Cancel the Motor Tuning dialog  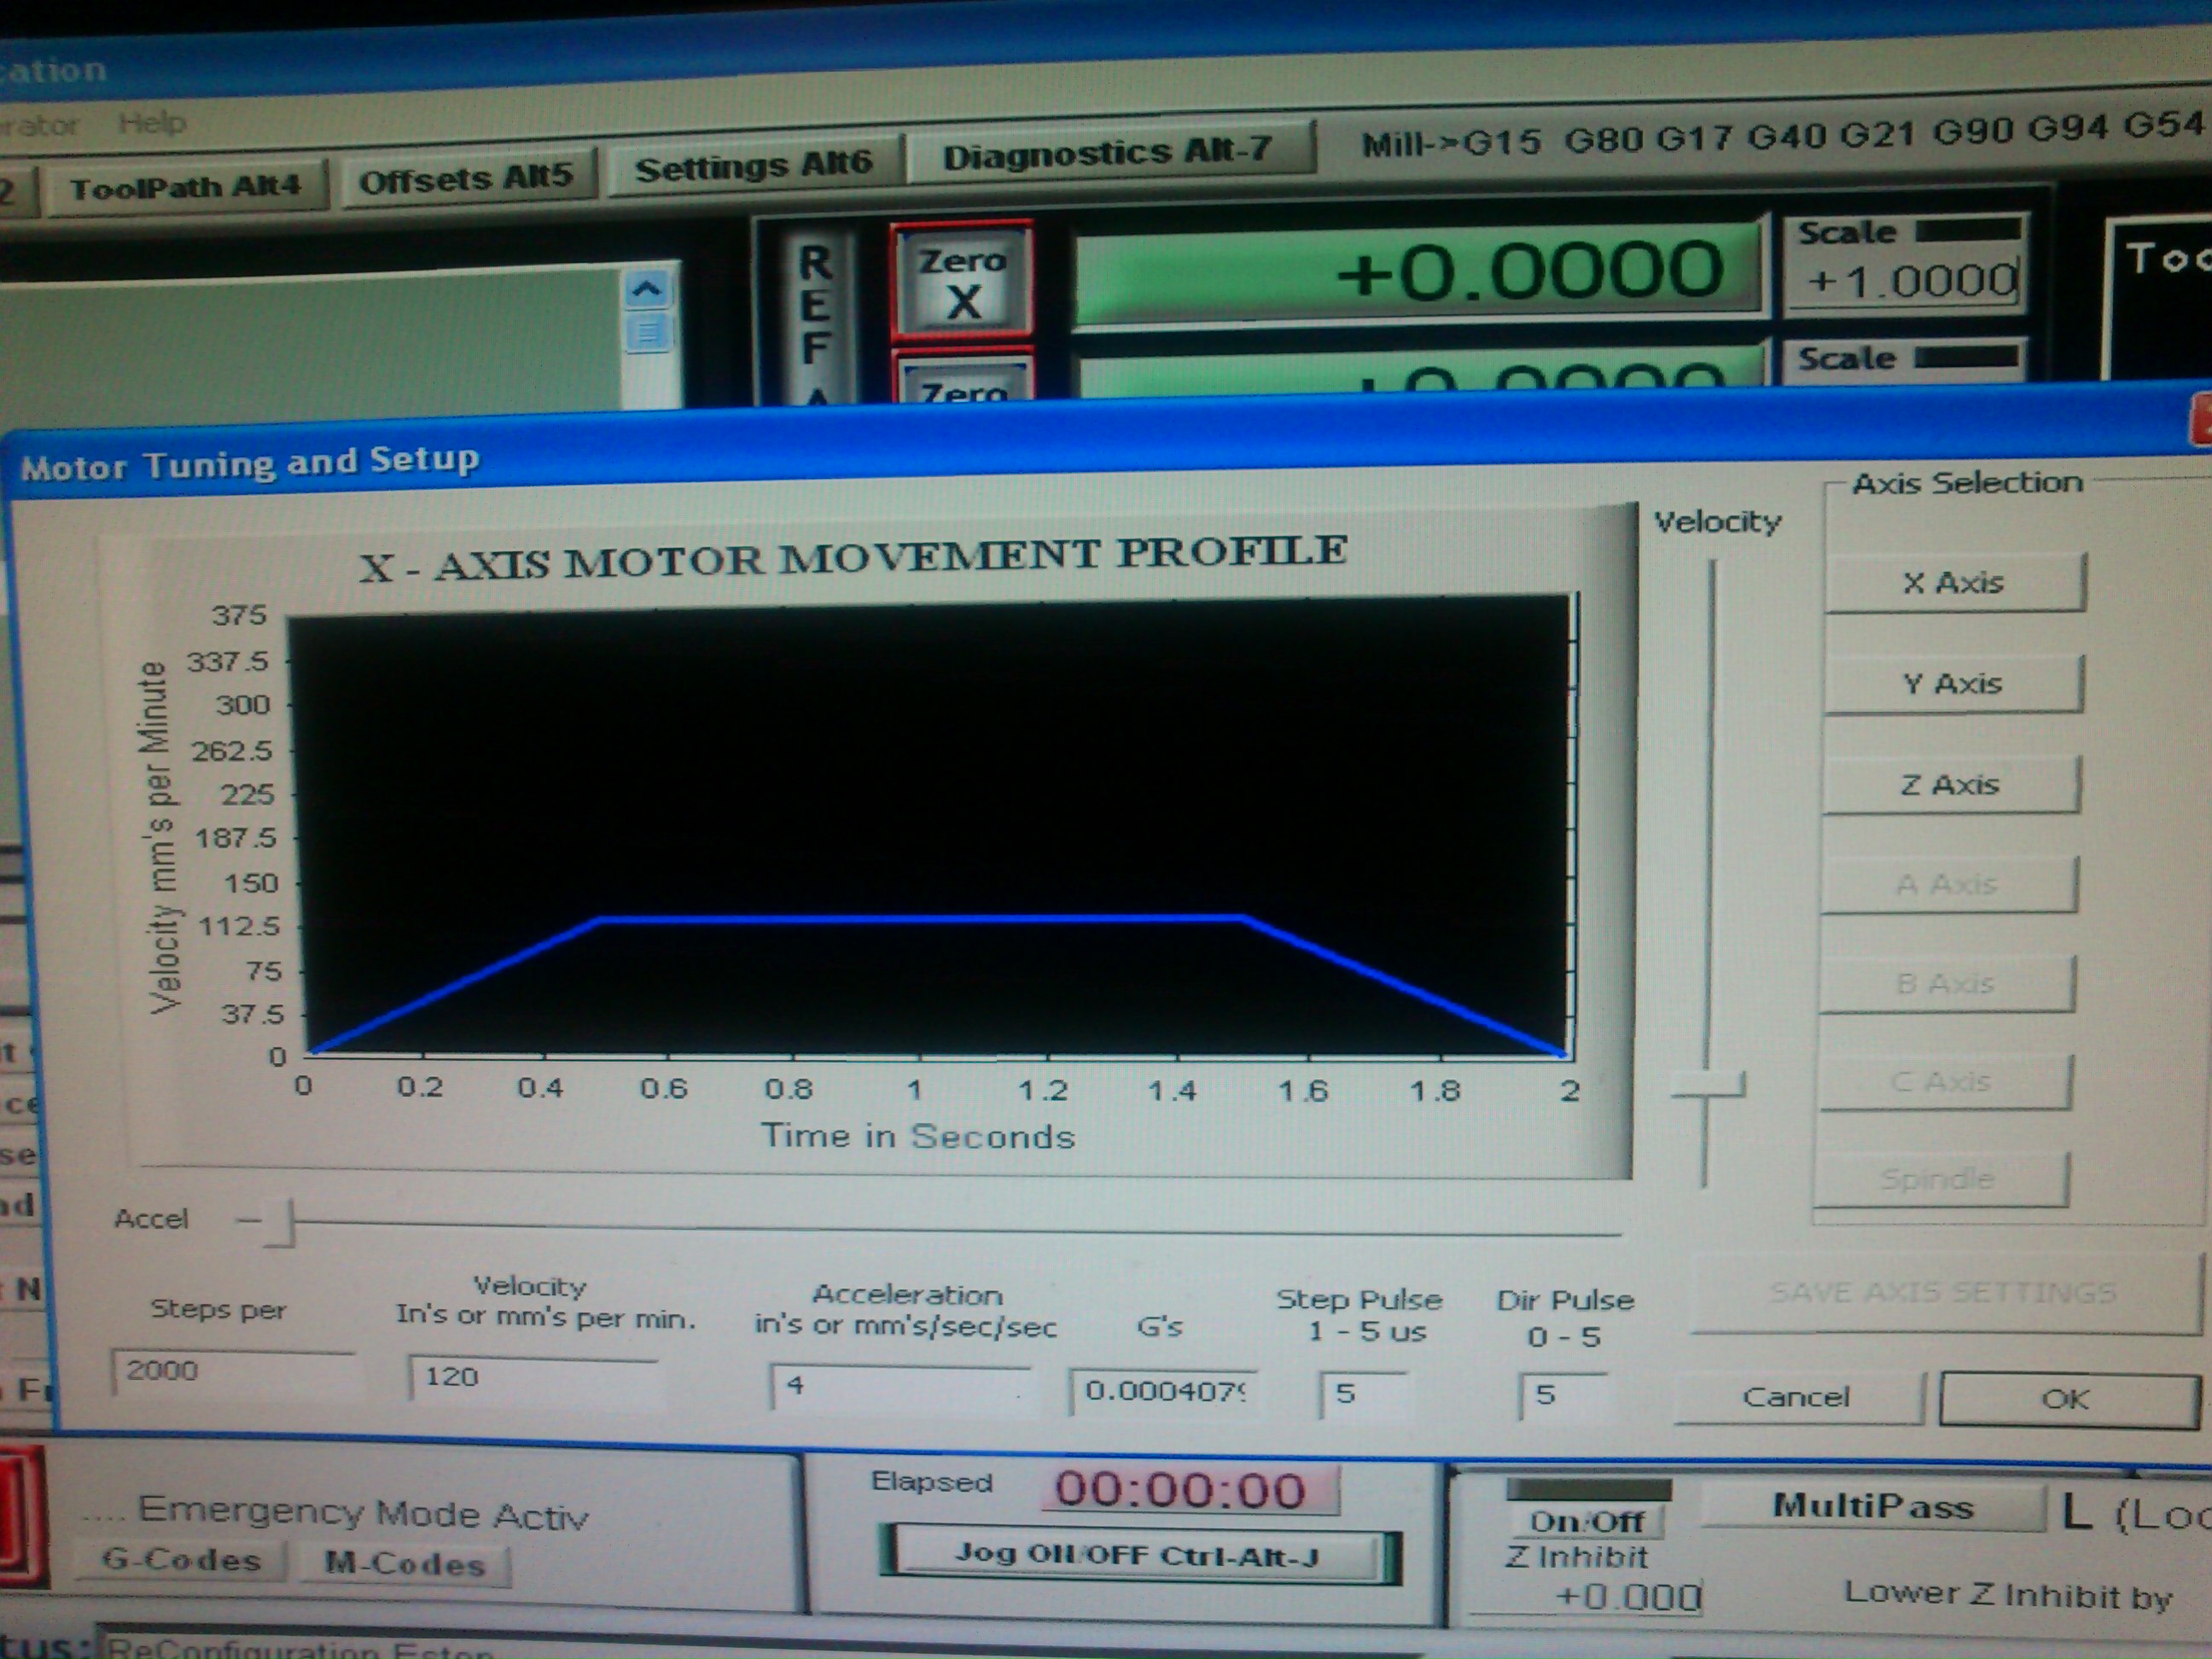tap(1796, 1397)
